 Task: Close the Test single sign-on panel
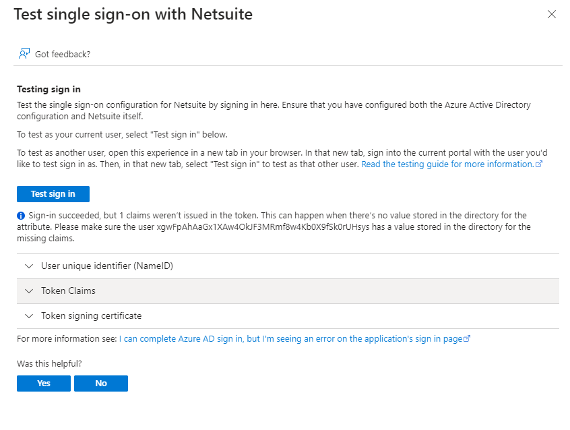551,14
